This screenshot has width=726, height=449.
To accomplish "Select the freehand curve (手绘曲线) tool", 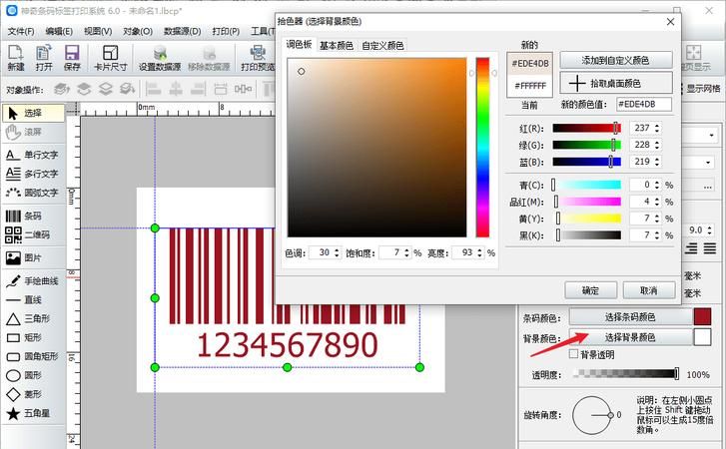I will click(33, 280).
